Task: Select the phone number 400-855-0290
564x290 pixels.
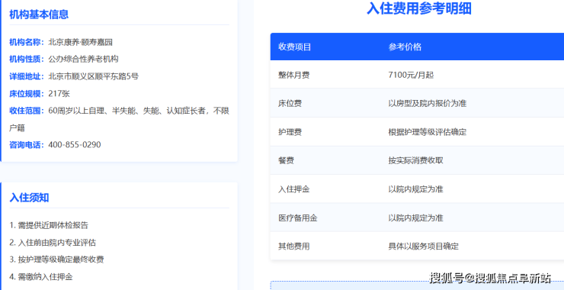Action: (x=75, y=145)
